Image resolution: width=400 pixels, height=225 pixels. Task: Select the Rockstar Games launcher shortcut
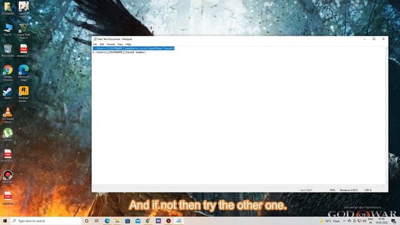(24, 94)
